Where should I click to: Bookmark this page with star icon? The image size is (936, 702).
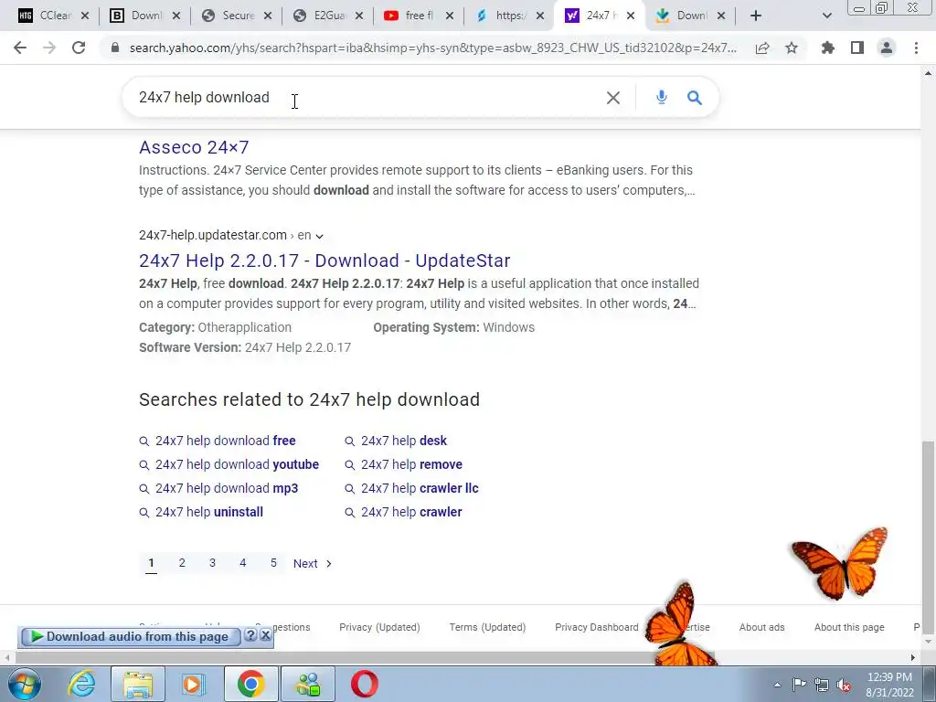point(792,48)
